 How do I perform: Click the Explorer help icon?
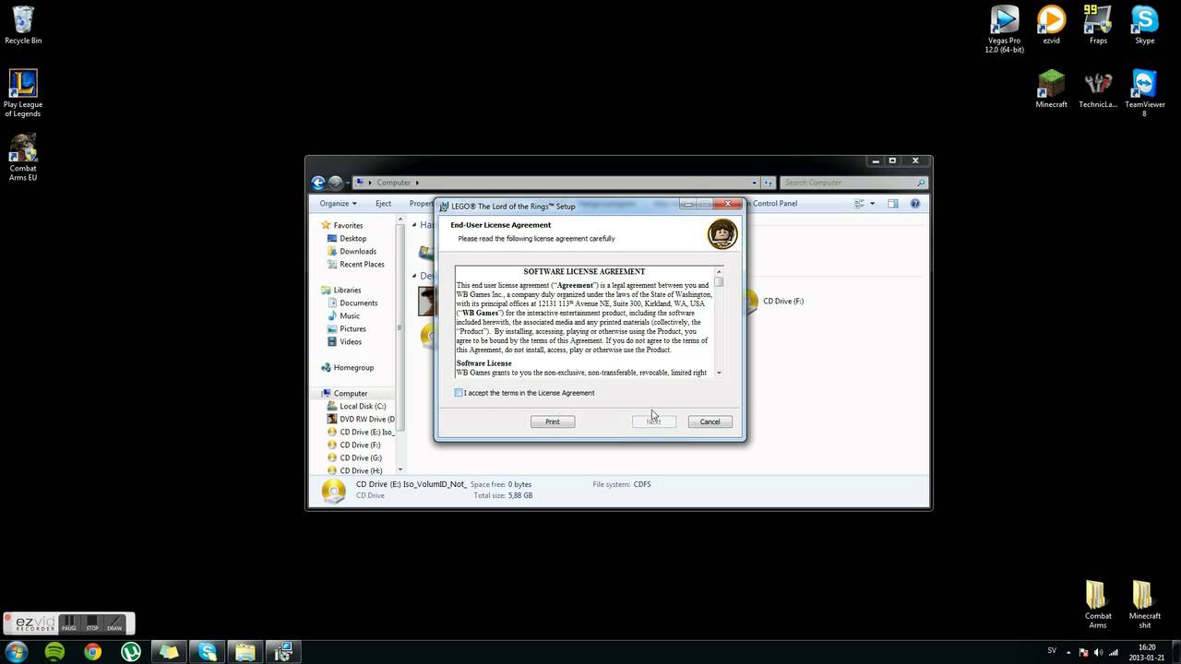pyautogui.click(x=915, y=203)
